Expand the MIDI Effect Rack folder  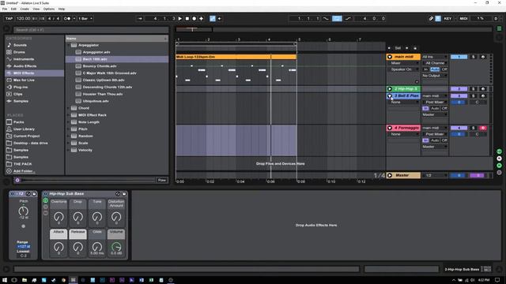tap(68, 115)
